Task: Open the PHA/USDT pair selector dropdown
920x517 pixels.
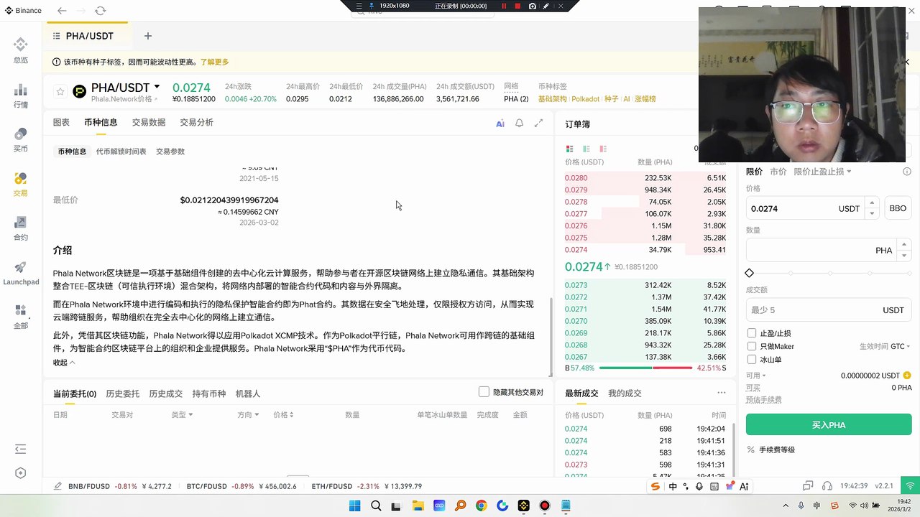Action: (157, 87)
